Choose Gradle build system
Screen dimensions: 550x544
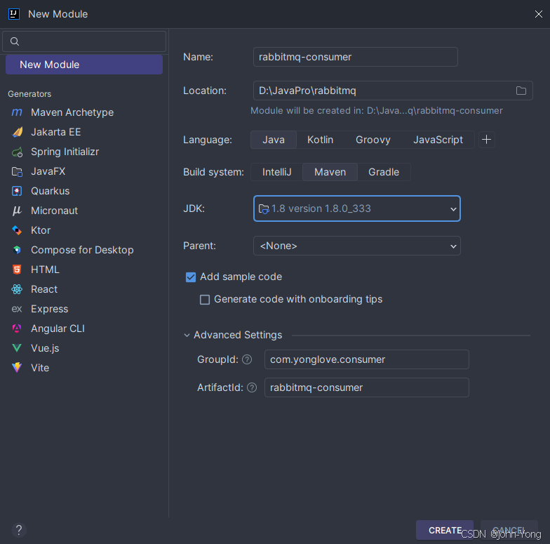(384, 172)
